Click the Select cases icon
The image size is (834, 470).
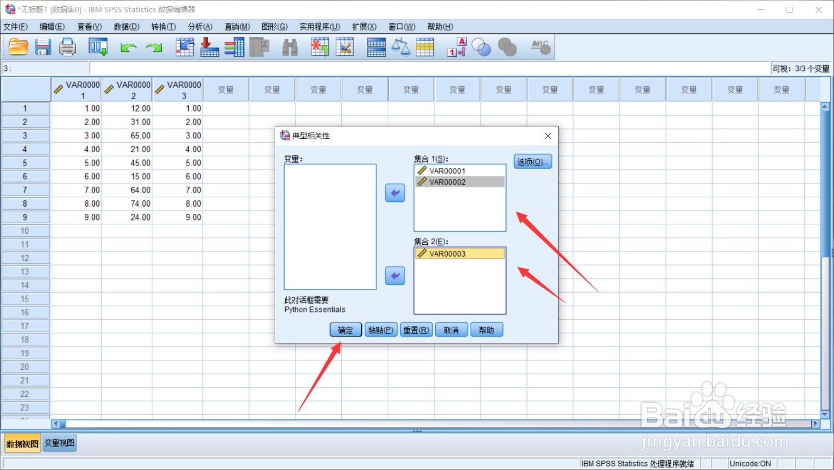click(x=425, y=47)
